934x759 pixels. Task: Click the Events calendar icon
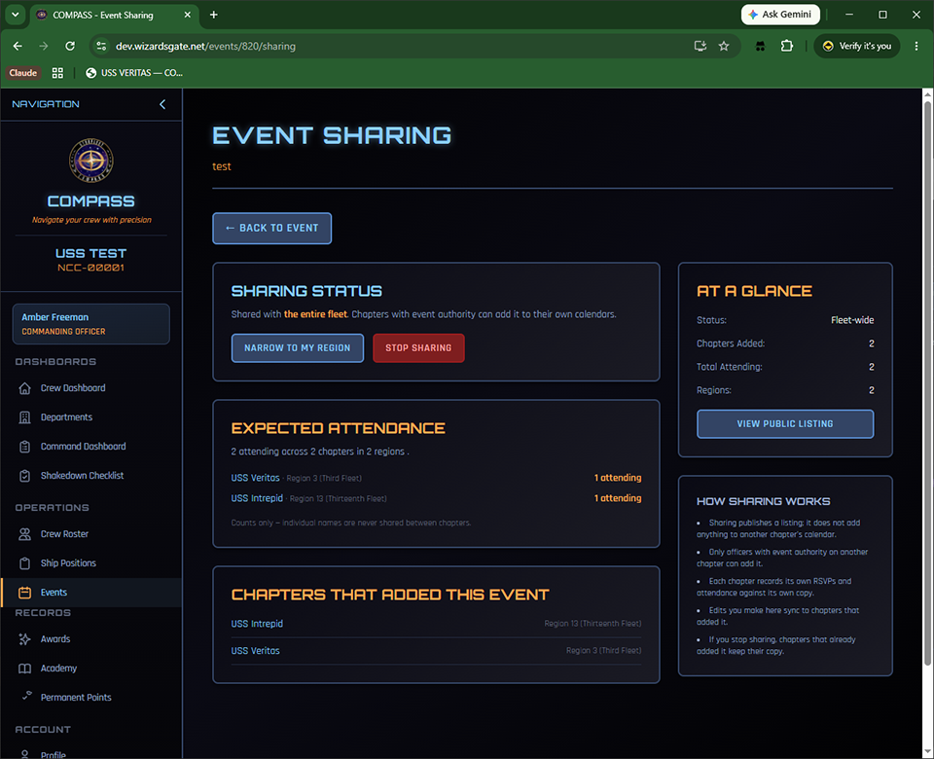[24, 593]
